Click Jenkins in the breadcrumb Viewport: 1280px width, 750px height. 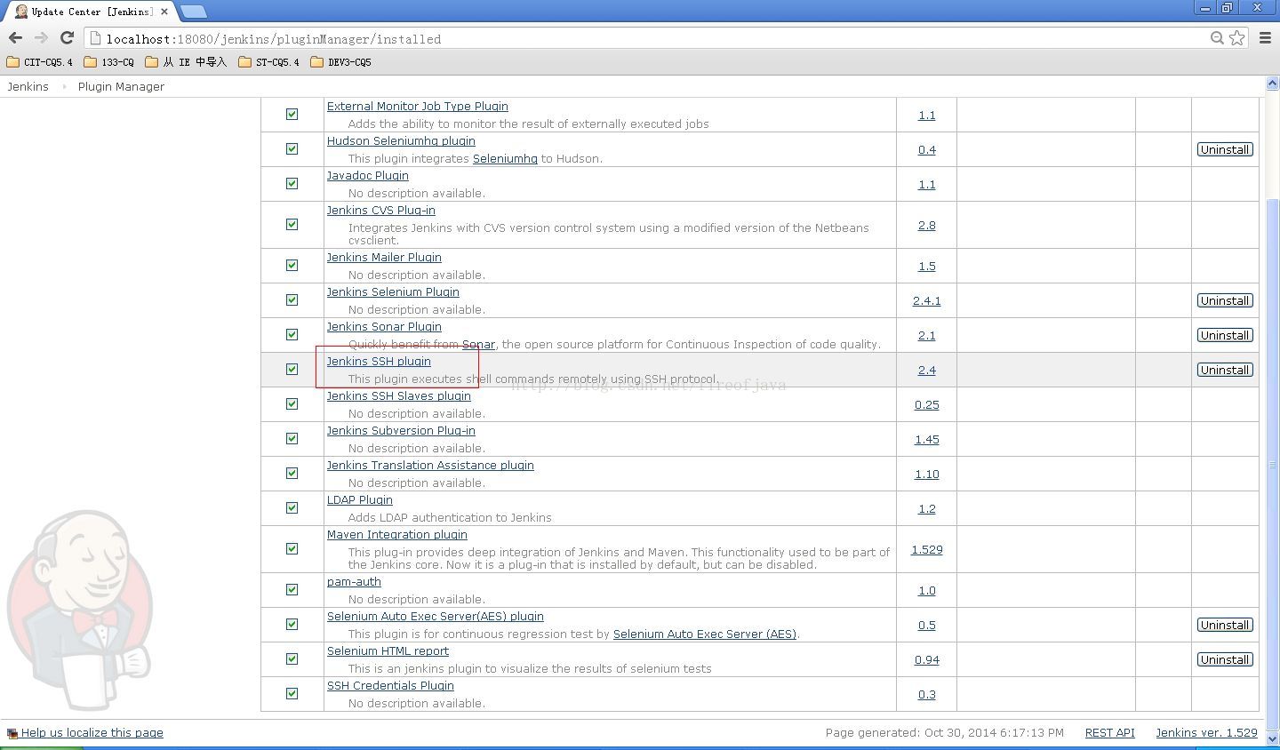28,86
